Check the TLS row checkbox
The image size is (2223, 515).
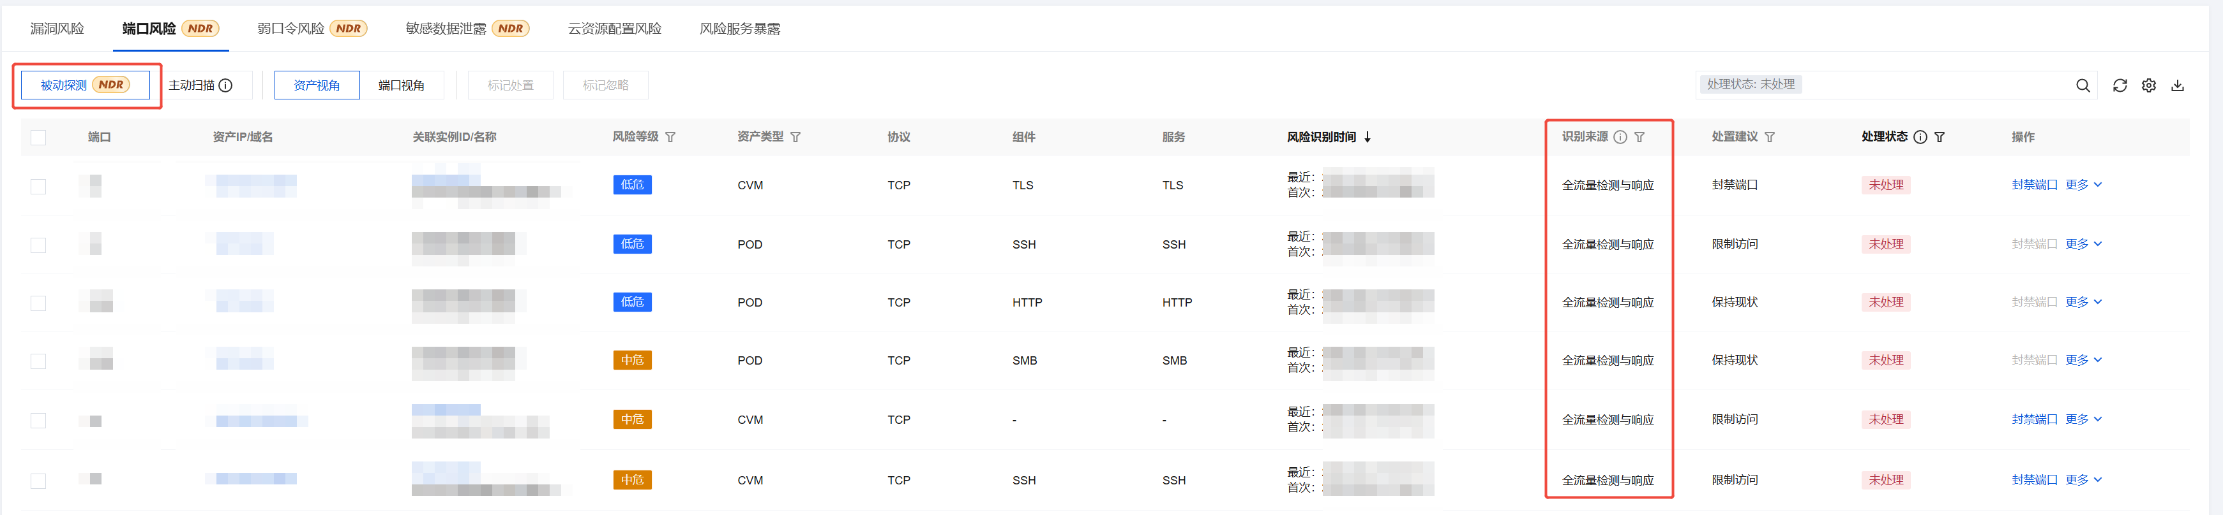(x=39, y=186)
